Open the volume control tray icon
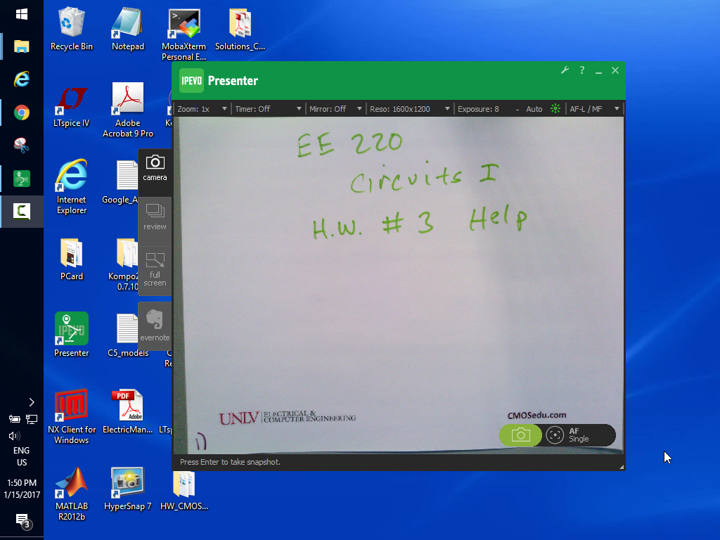The image size is (720, 540). 14,436
